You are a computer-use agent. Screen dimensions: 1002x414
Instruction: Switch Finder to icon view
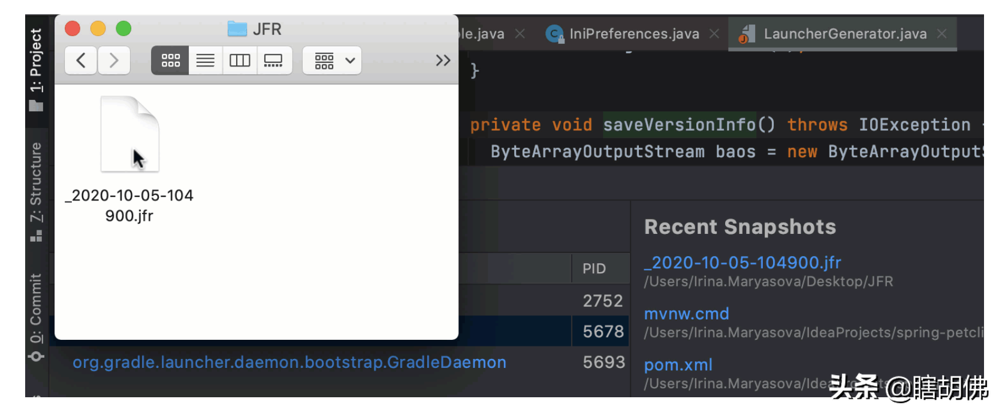[170, 60]
